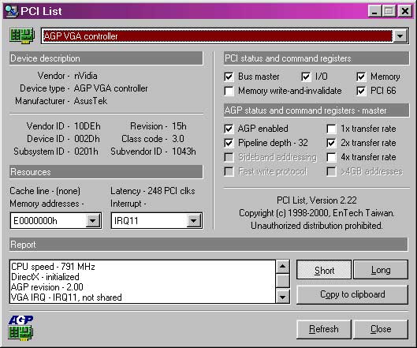Expand the E0000000h memory address dropdown

93,220
